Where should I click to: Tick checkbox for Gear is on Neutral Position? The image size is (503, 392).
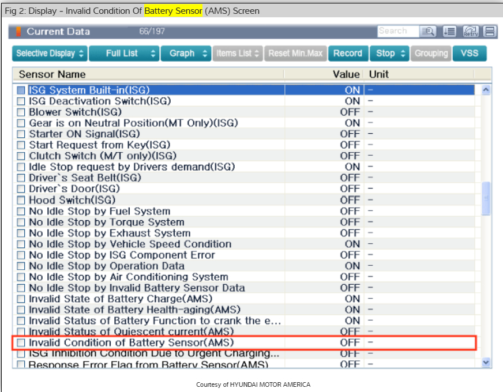point(21,123)
